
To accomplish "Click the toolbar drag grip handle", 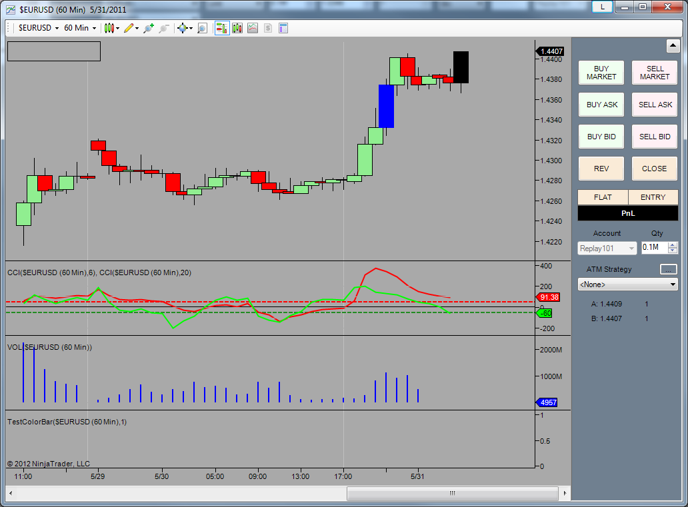I will 9,28.
